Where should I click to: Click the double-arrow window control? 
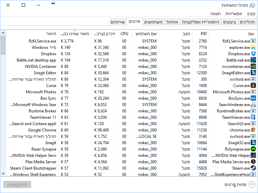(53, 3)
